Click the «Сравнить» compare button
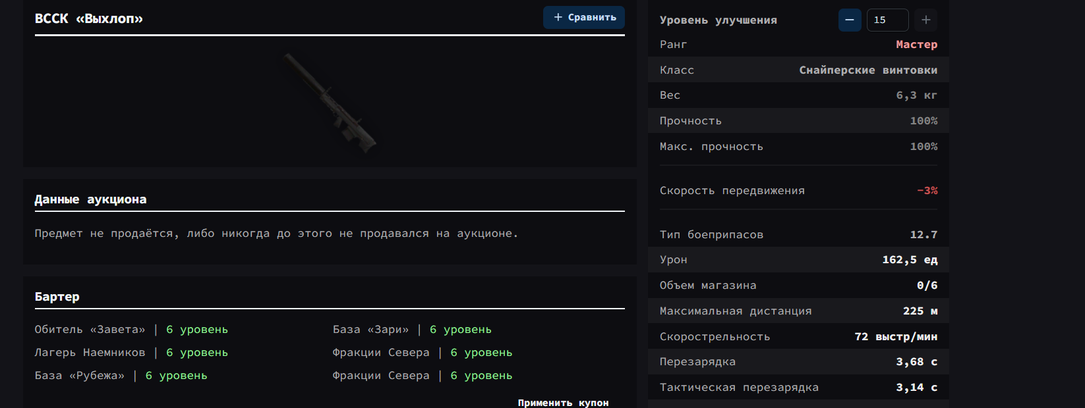Viewport: 1085px width, 408px height. pos(584,18)
